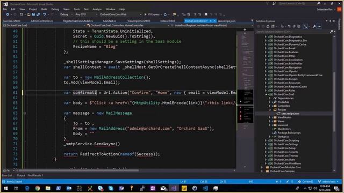Screen dimensions: 344x193
Task: Click Collapse All icon in Solution Explorer toolbar
Action: (x=294, y=26)
